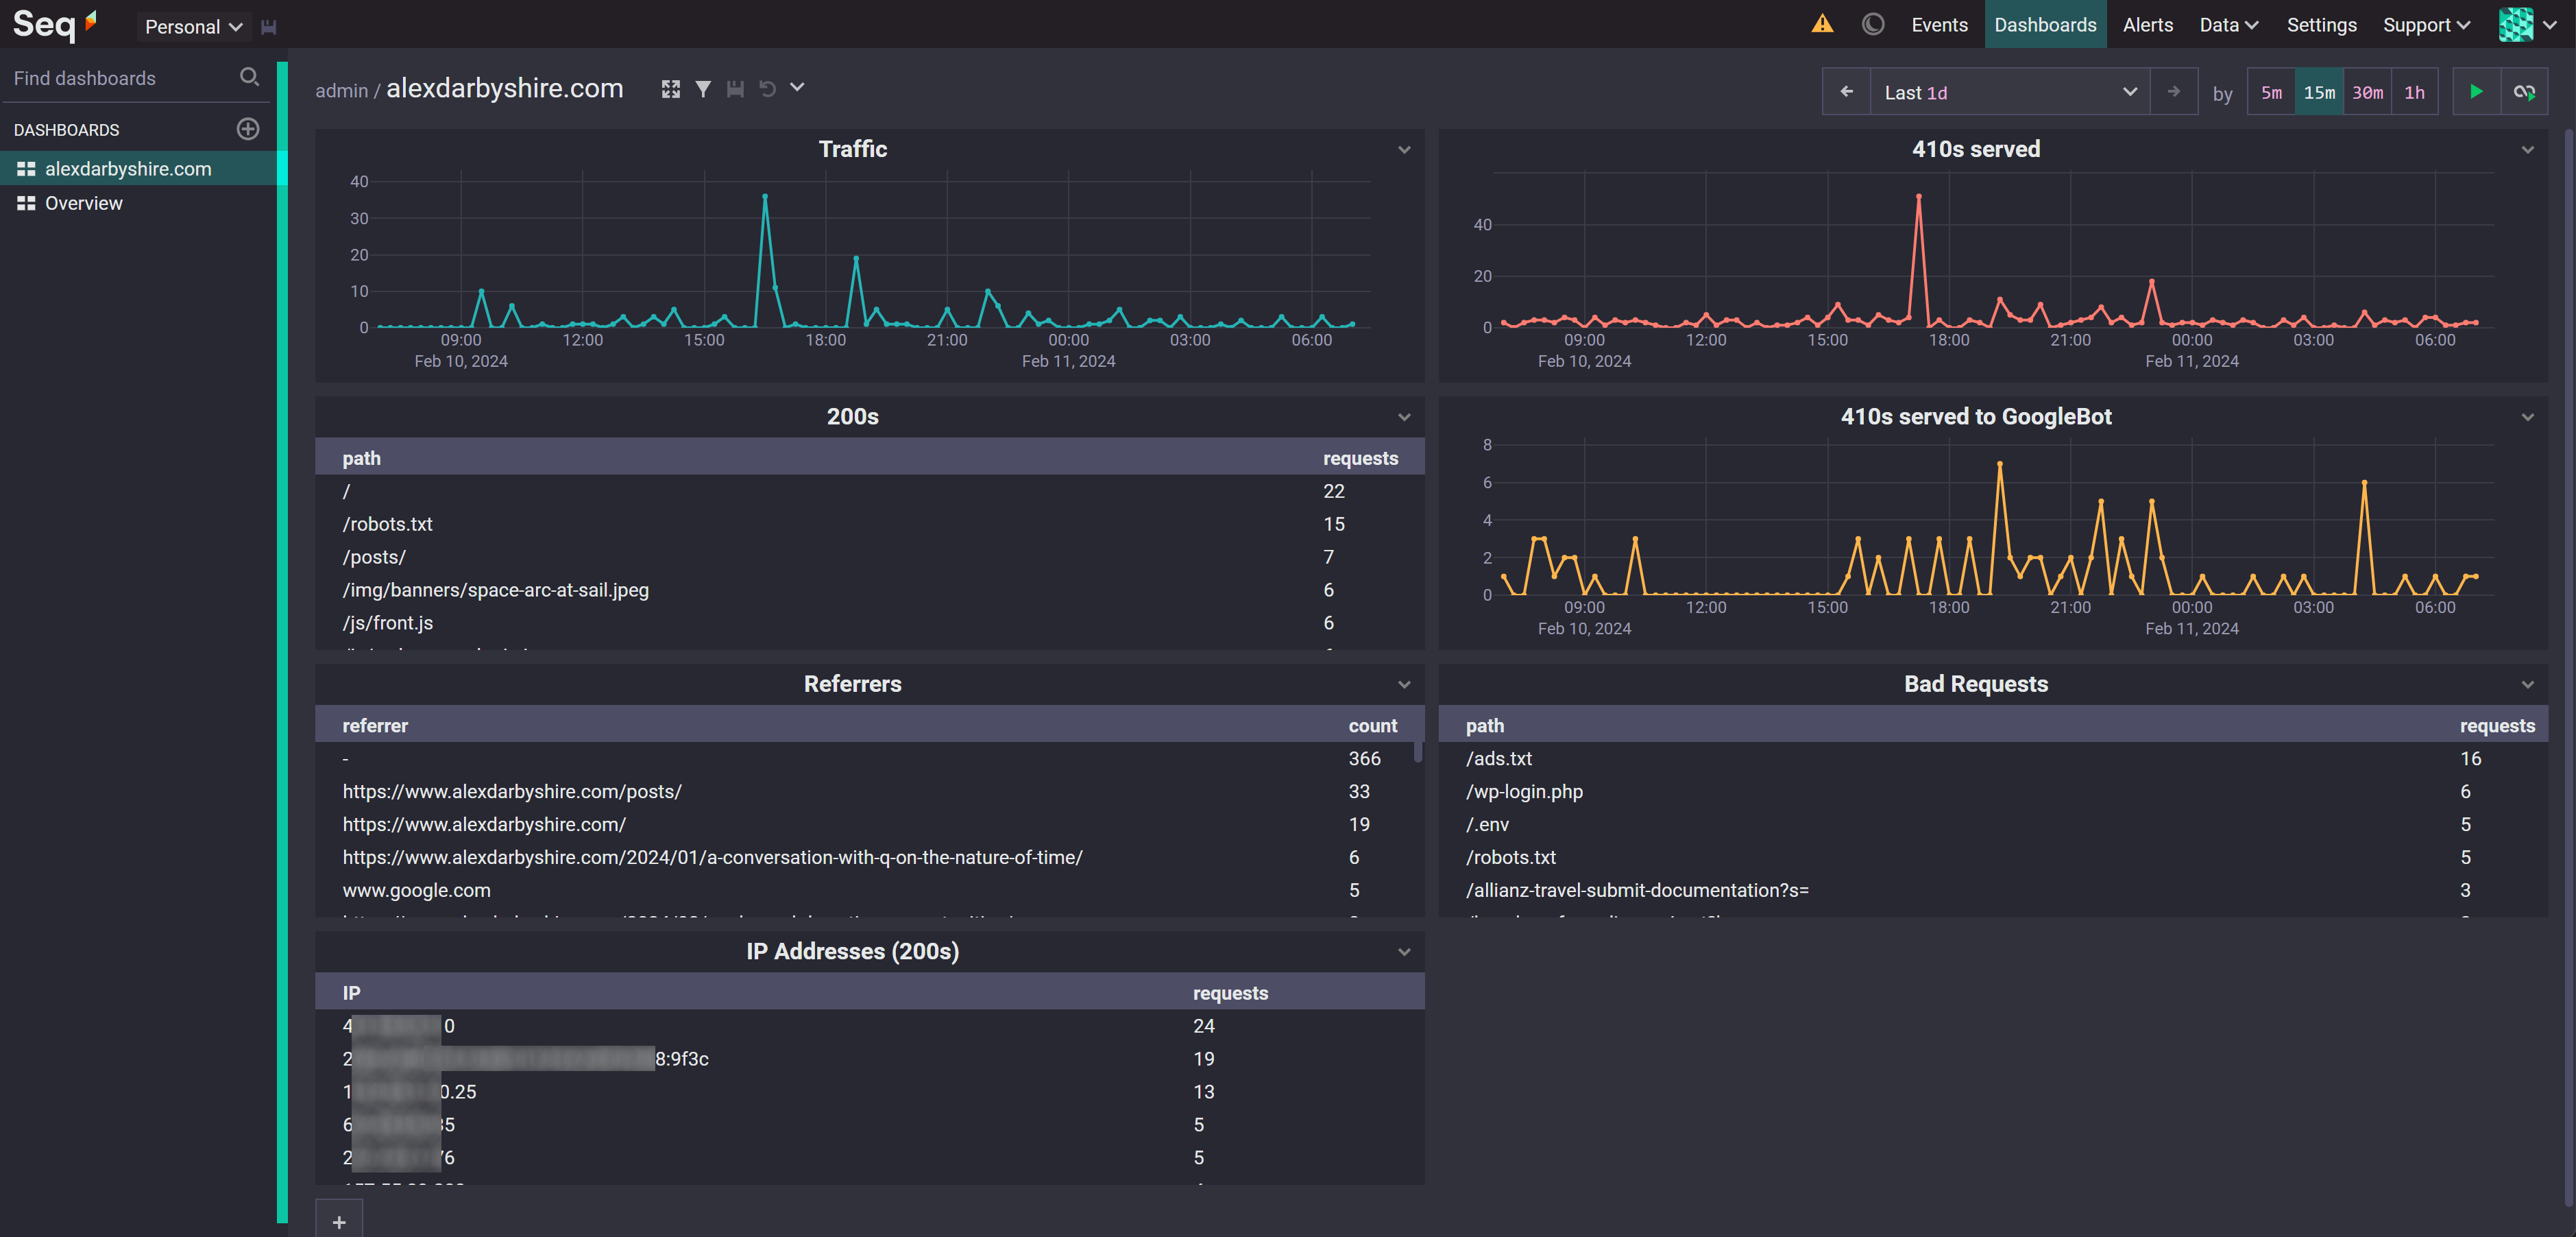
Task: Click the Referrers table scrollbar
Action: (x=1417, y=752)
